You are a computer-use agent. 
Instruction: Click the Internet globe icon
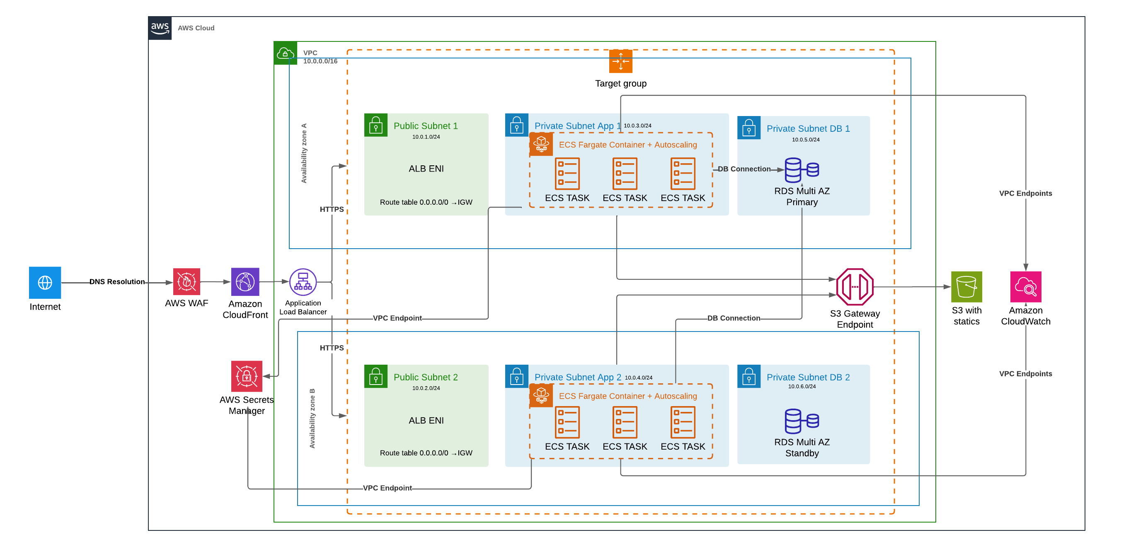pos(45,283)
